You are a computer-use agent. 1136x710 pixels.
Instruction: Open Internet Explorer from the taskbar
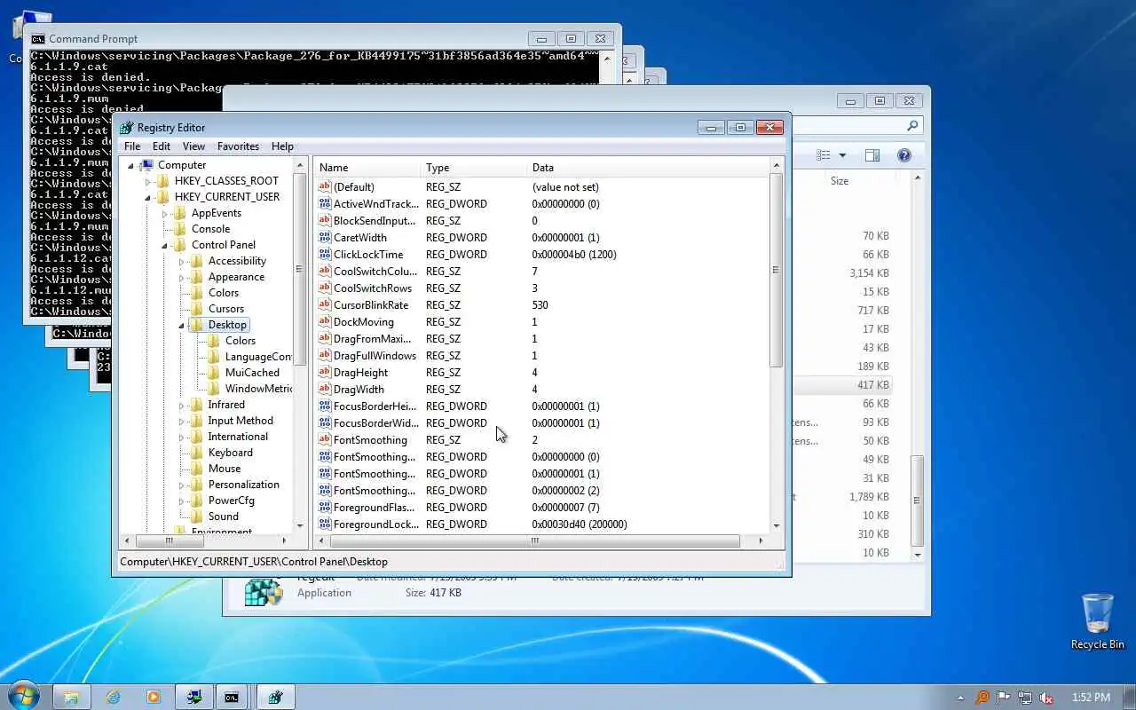[113, 698]
